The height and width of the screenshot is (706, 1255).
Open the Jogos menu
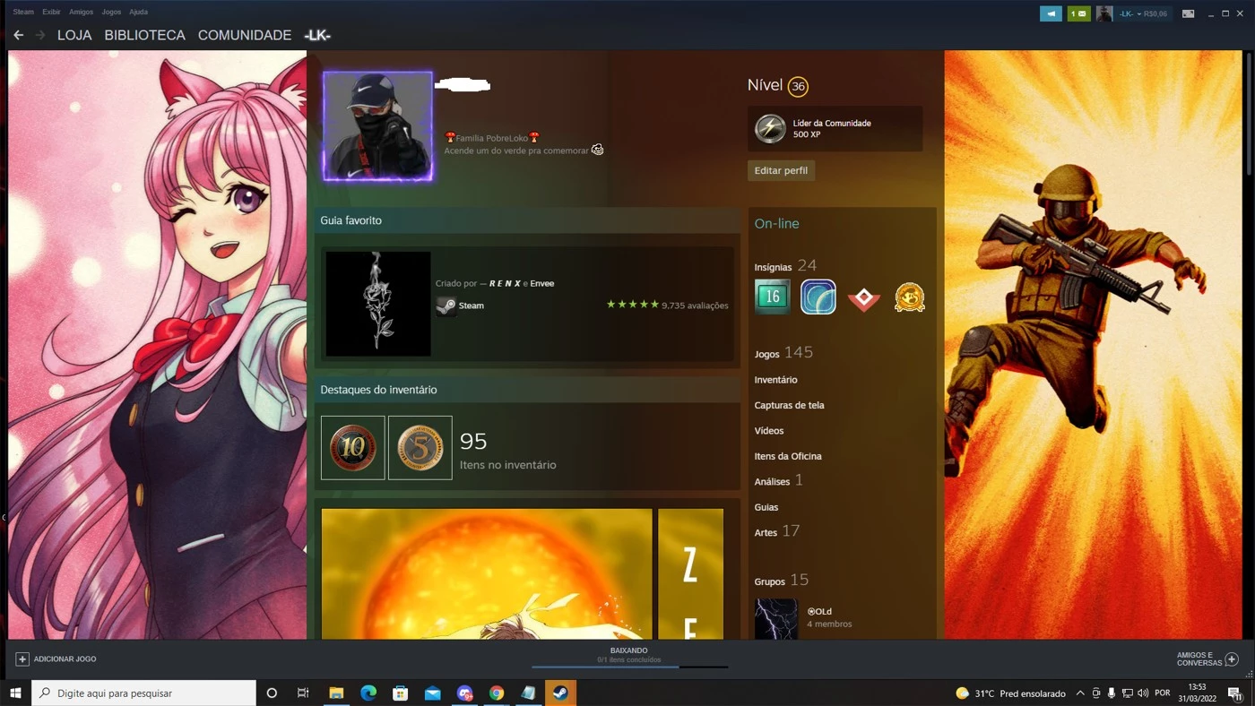(111, 12)
